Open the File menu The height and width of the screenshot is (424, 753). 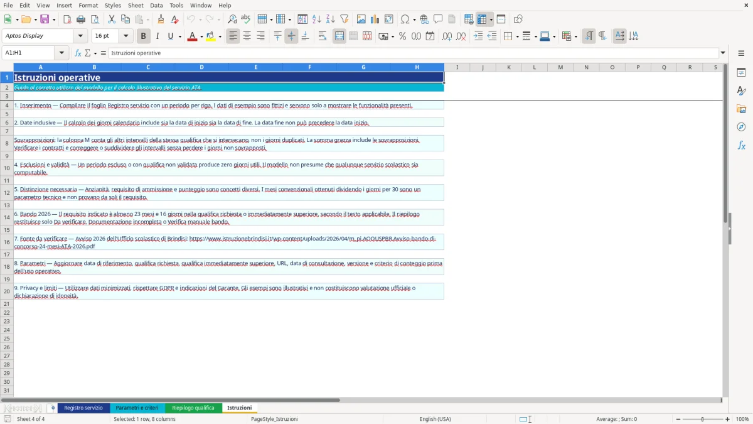(8, 5)
